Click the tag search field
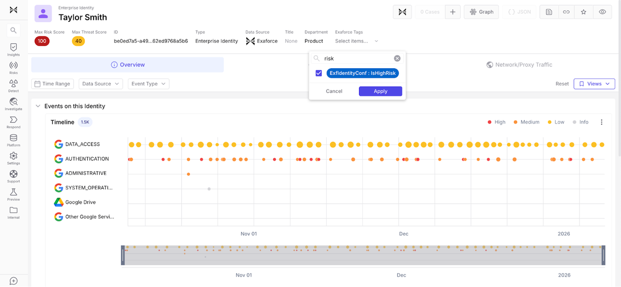The height and width of the screenshot is (287, 621). (357, 58)
